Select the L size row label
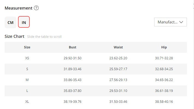This screenshot has height=109, width=194. click(27, 91)
